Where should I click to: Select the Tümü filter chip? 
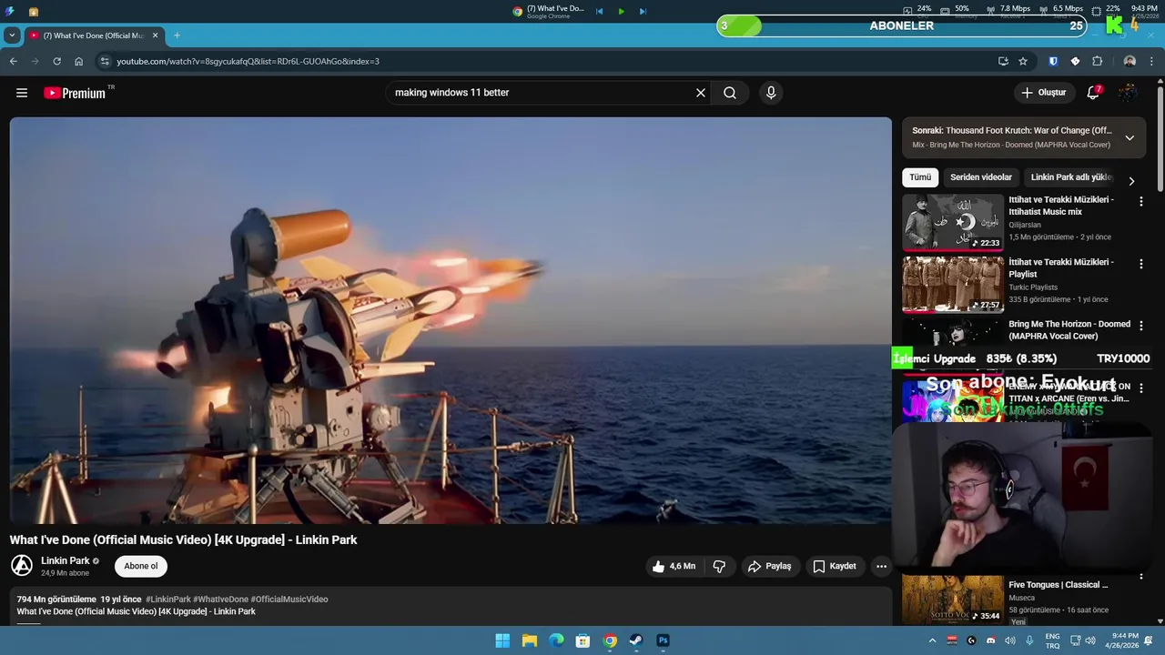(920, 177)
